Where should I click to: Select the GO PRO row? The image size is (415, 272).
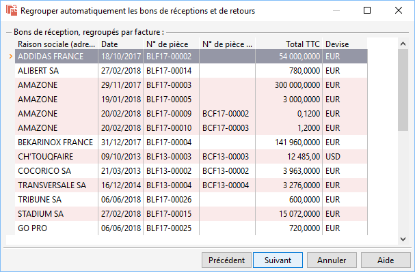[x=191, y=228]
